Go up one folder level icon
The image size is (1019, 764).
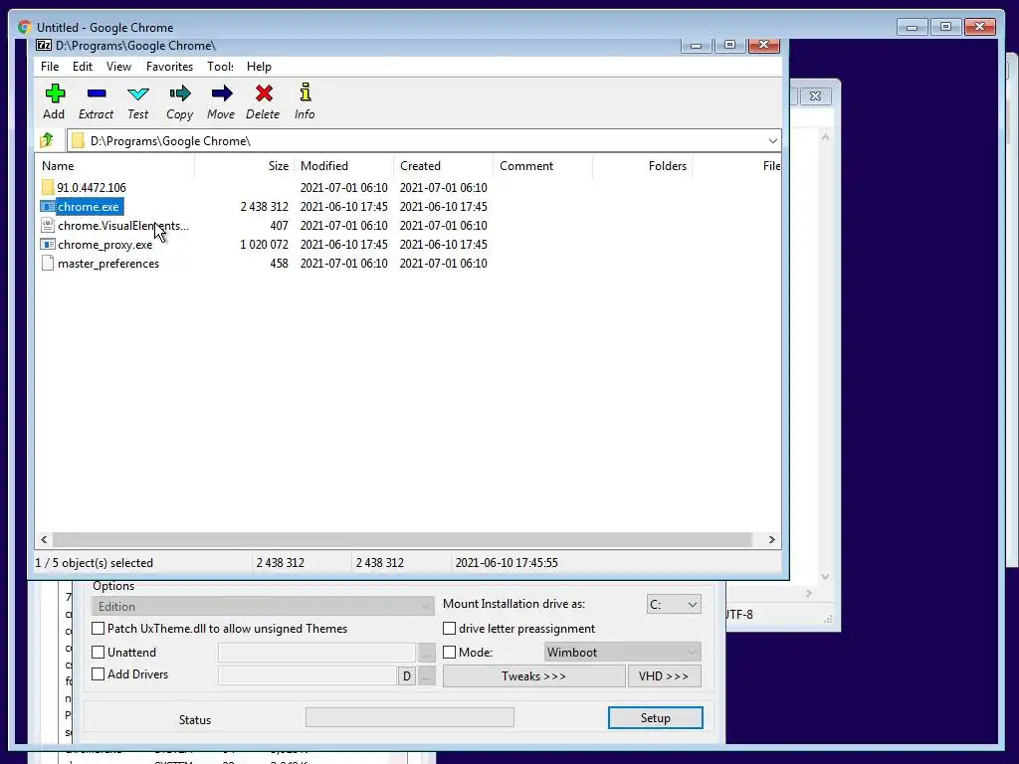coord(47,139)
